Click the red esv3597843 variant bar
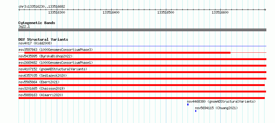The image size is (275, 123). pyautogui.click(x=127, y=53)
